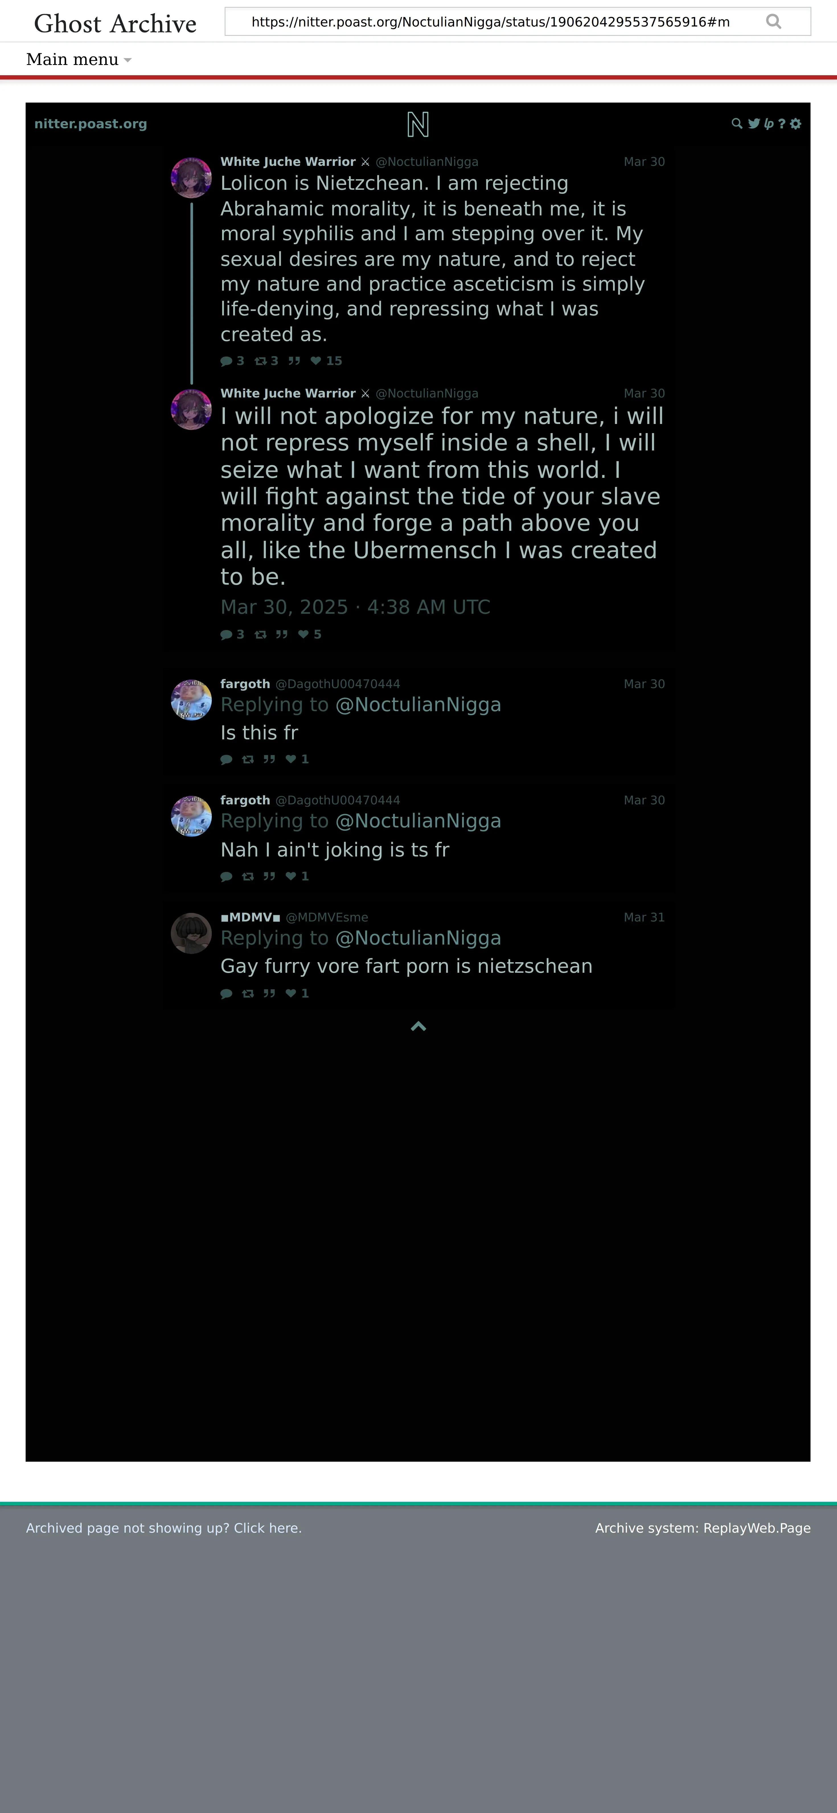837x1813 pixels.
Task: Open the nitter.poast.org home link
Action: (91, 124)
